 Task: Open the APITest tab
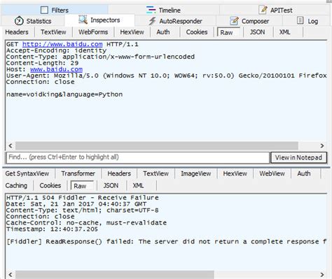275,10
